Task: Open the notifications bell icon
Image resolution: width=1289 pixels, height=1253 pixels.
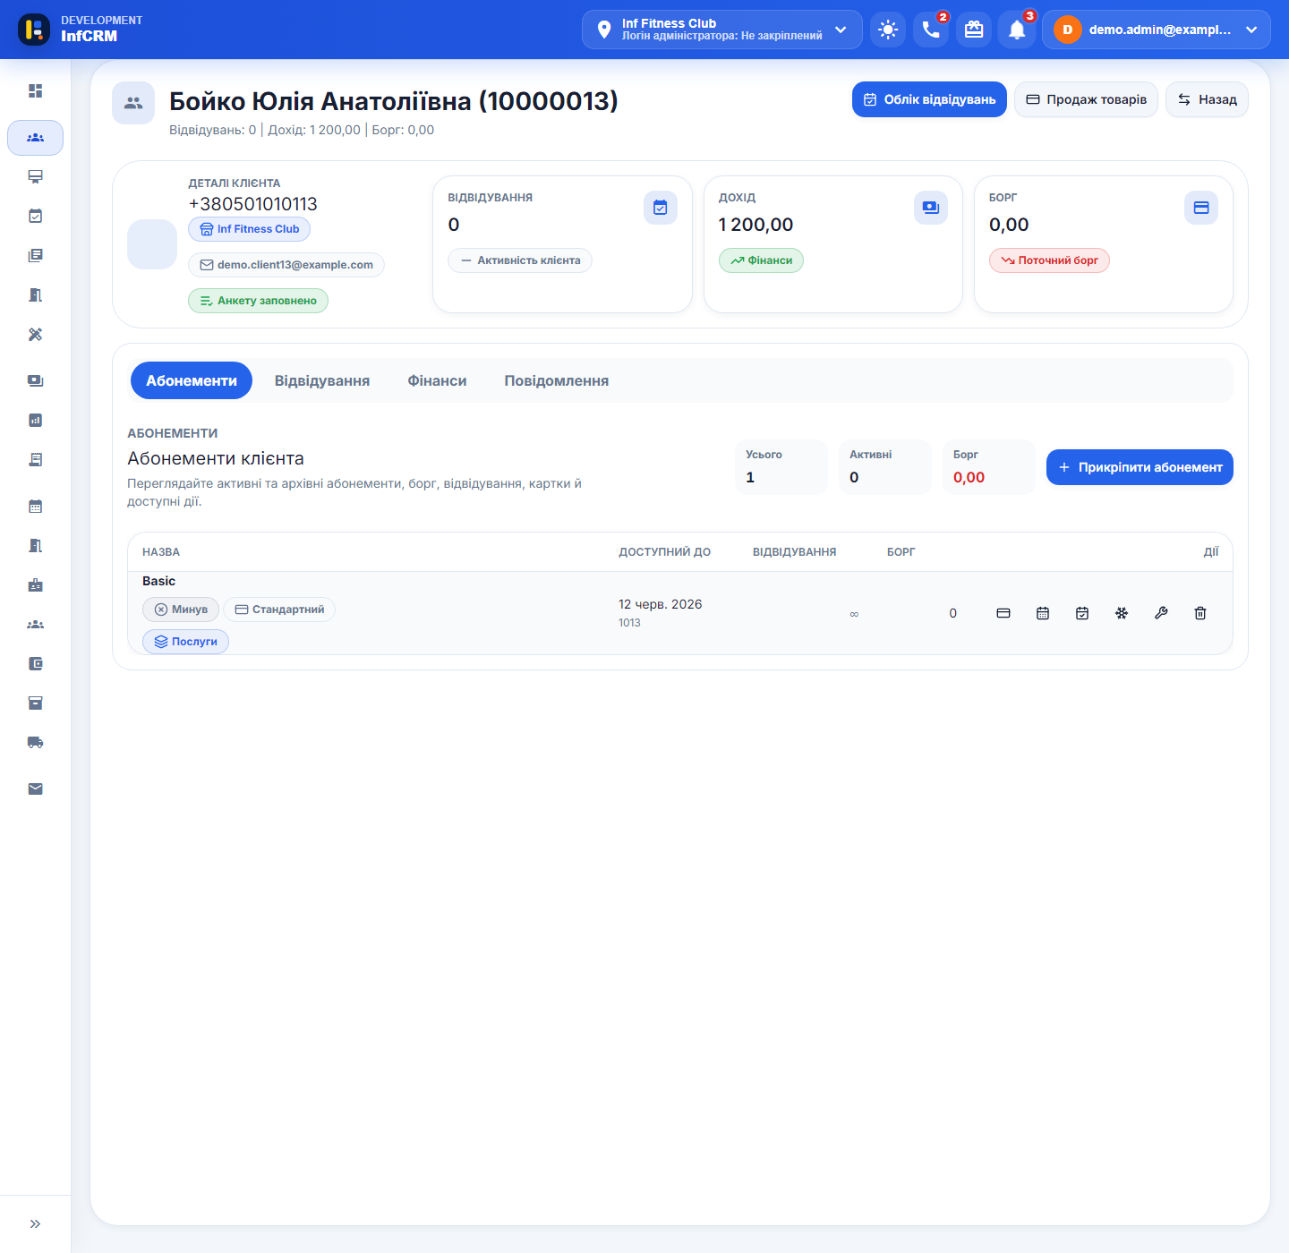Action: (1017, 30)
